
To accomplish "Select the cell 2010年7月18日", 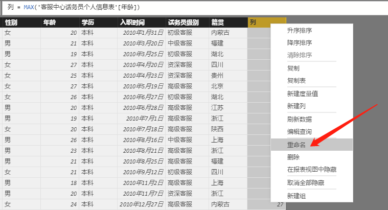I will [x=143, y=129].
